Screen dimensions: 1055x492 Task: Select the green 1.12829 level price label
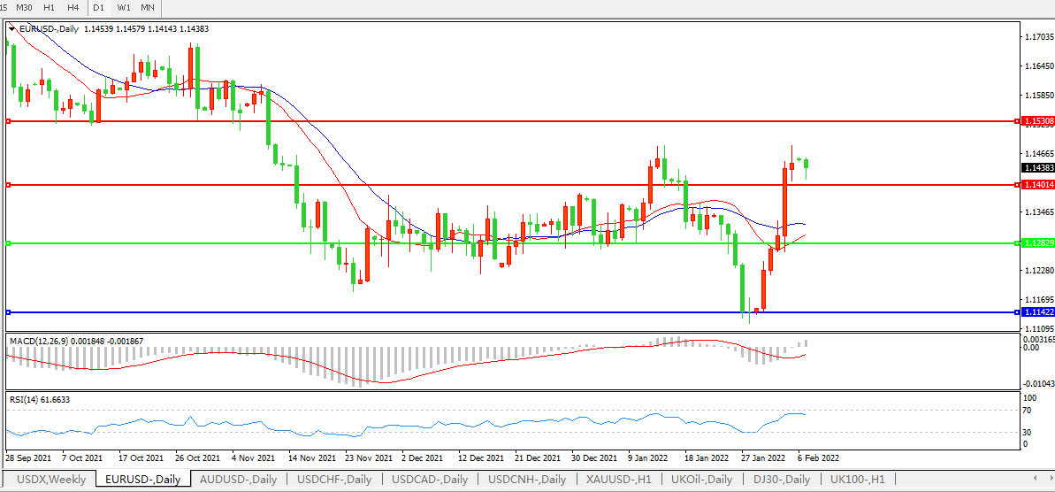[1036, 243]
